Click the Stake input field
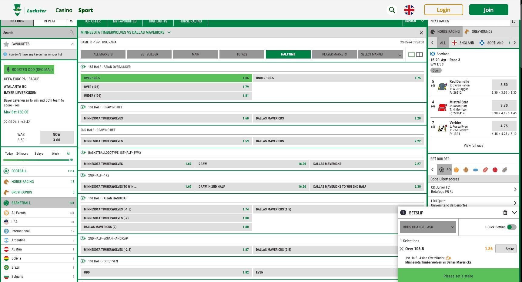The width and height of the screenshot is (522, 282). (506, 249)
